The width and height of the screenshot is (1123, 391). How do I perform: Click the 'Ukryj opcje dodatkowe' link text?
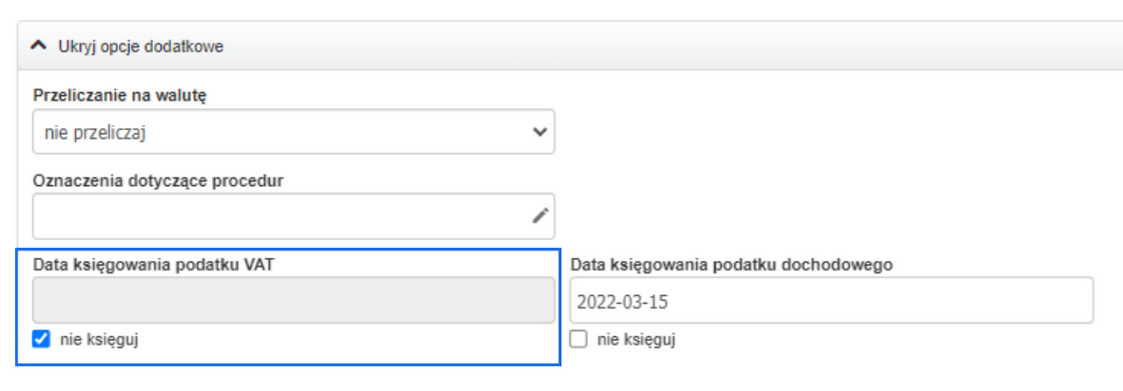(141, 46)
